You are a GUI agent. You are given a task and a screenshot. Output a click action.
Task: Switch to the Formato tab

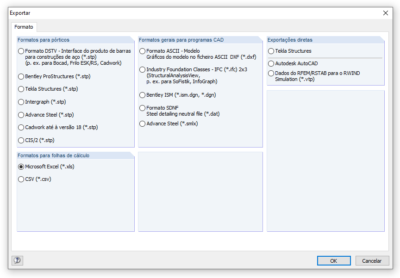click(x=24, y=27)
